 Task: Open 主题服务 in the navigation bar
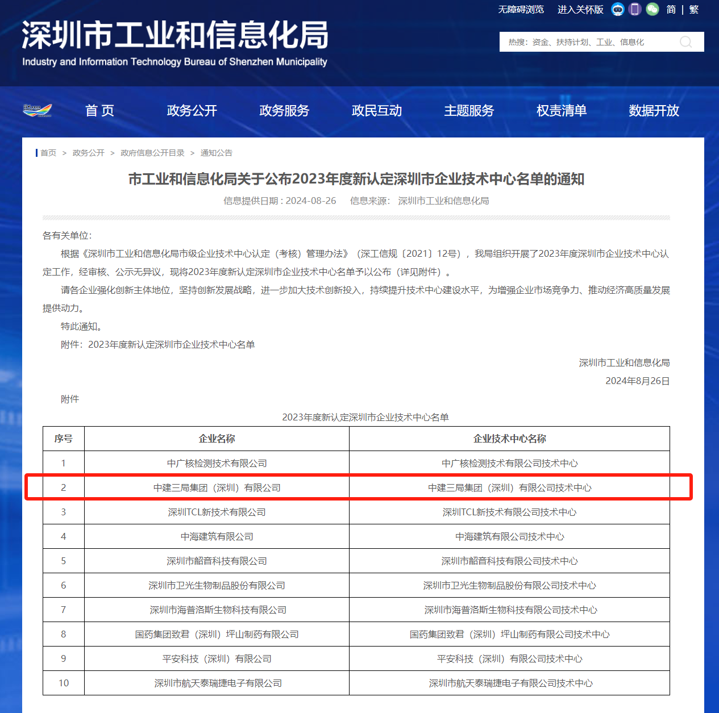[469, 111]
